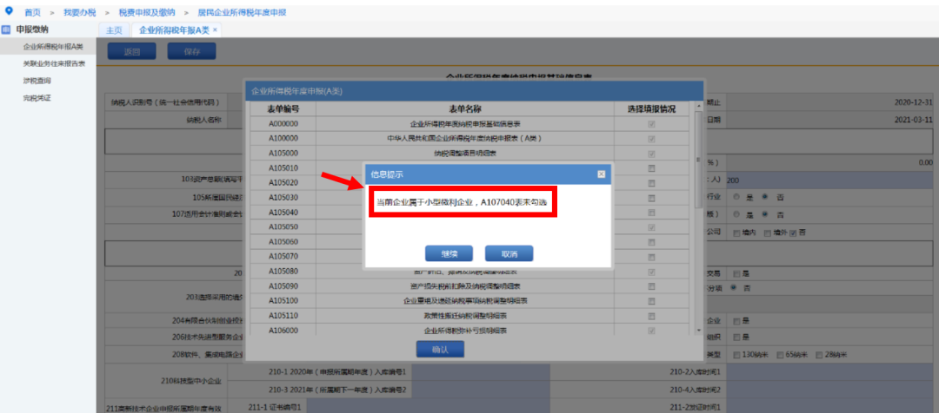
Task: Go to 首页 in the breadcrumb
Action: [32, 12]
